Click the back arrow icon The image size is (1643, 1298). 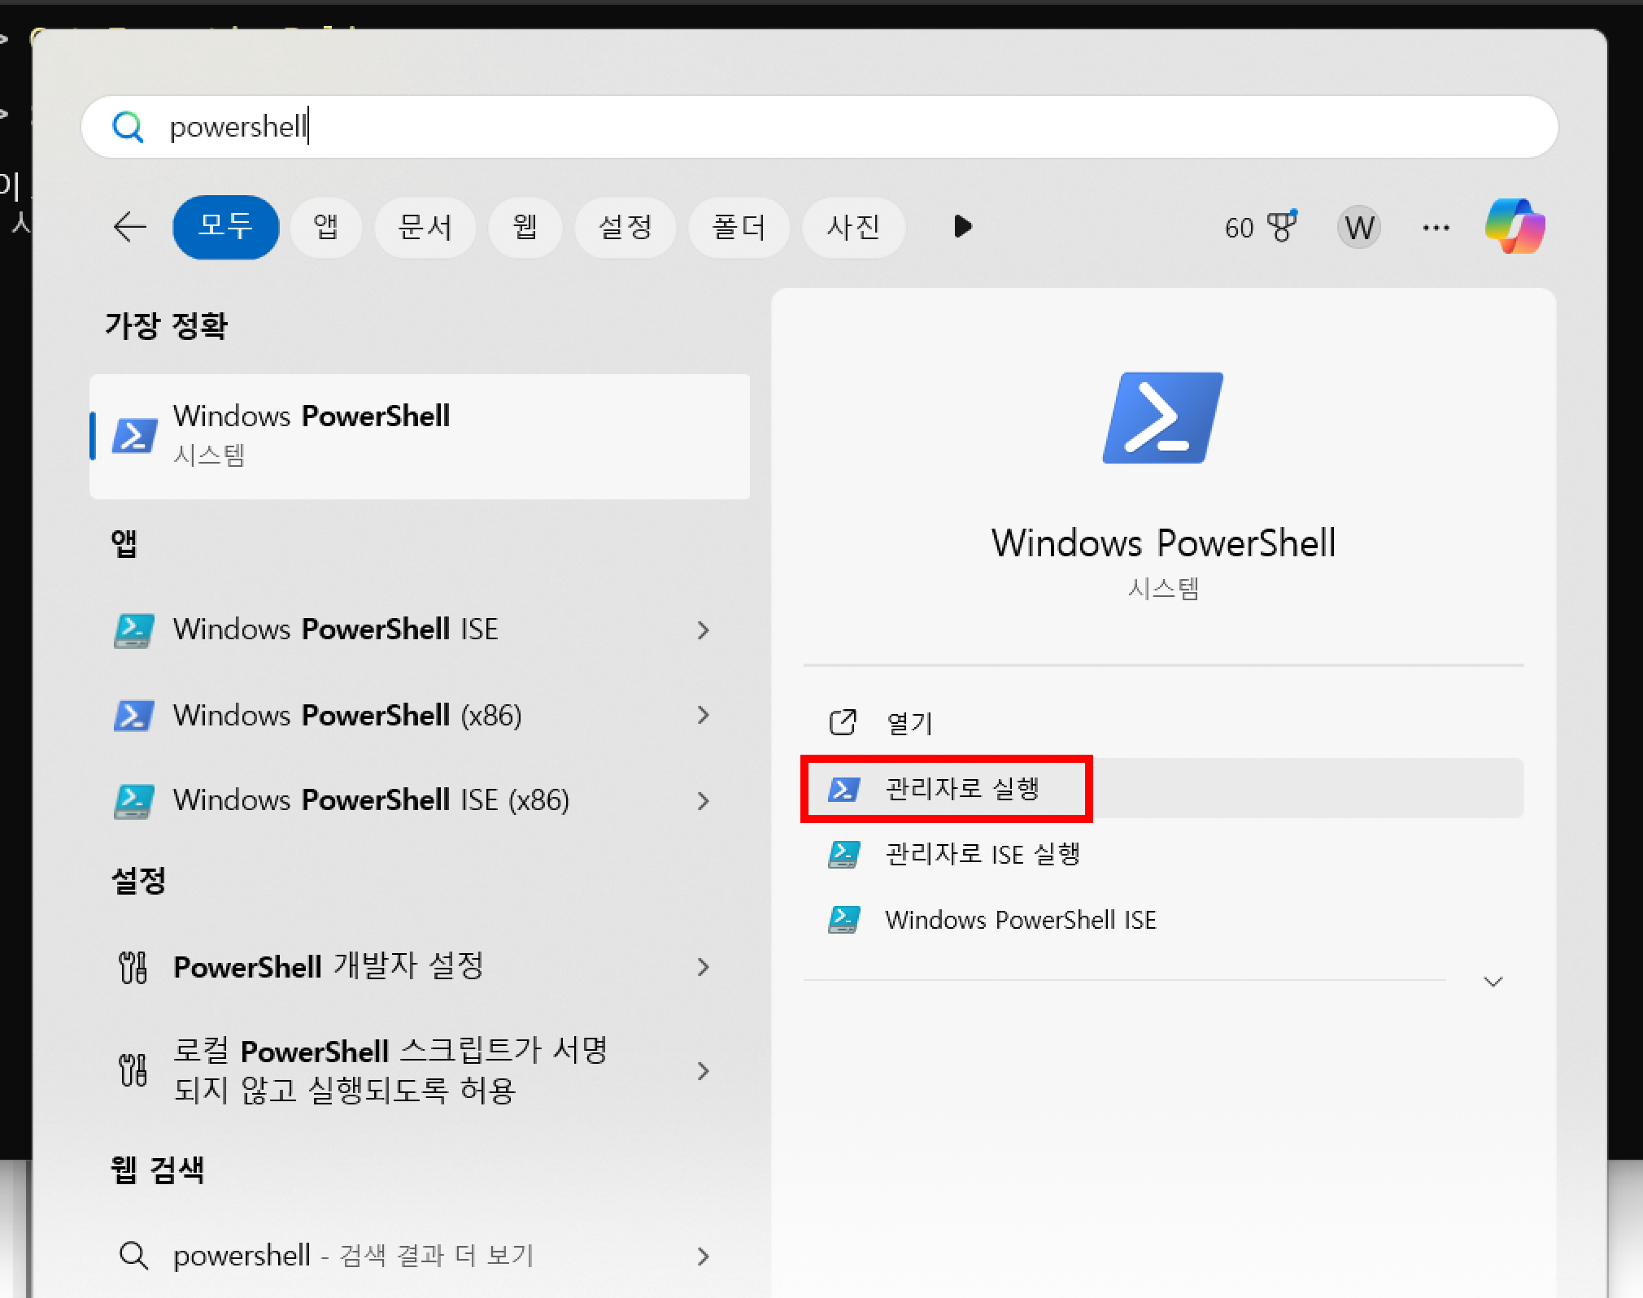[x=129, y=227]
